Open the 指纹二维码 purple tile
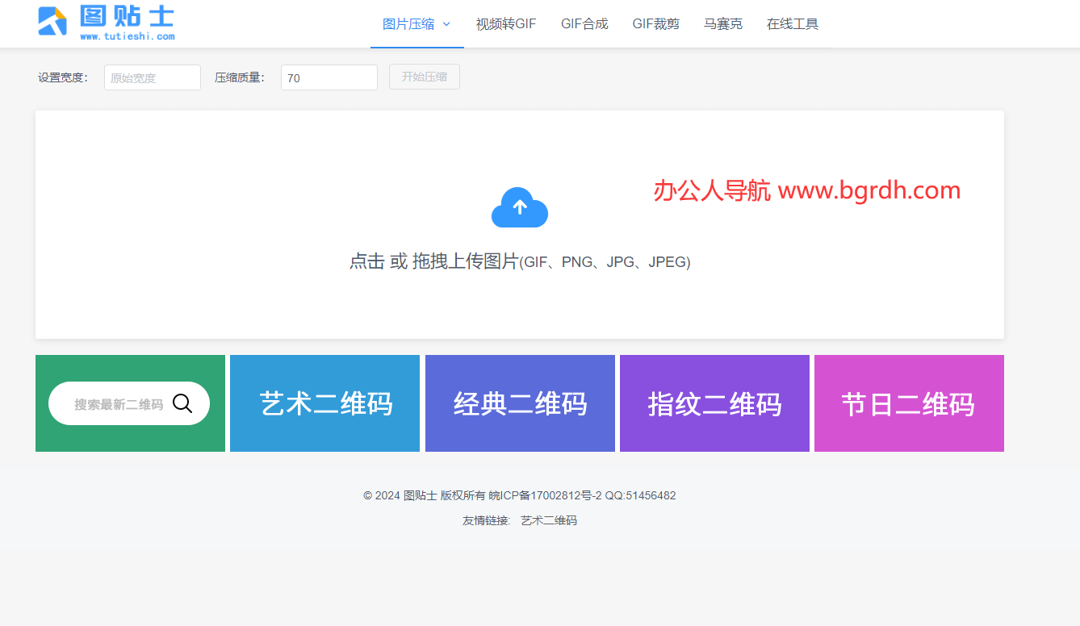The image size is (1080, 626). pyautogui.click(x=714, y=403)
